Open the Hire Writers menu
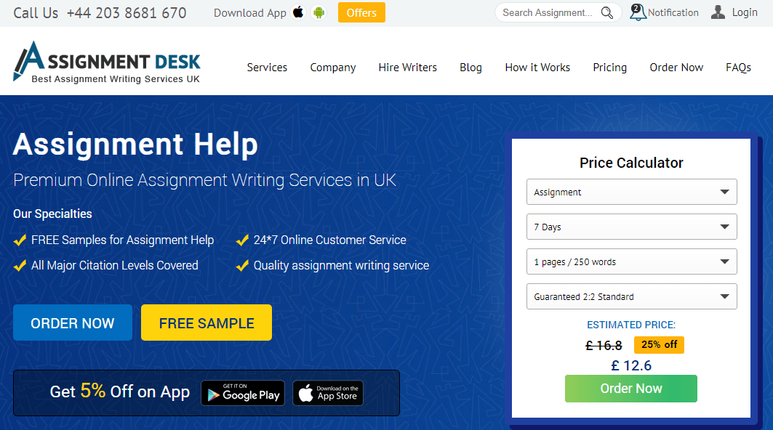 [408, 68]
